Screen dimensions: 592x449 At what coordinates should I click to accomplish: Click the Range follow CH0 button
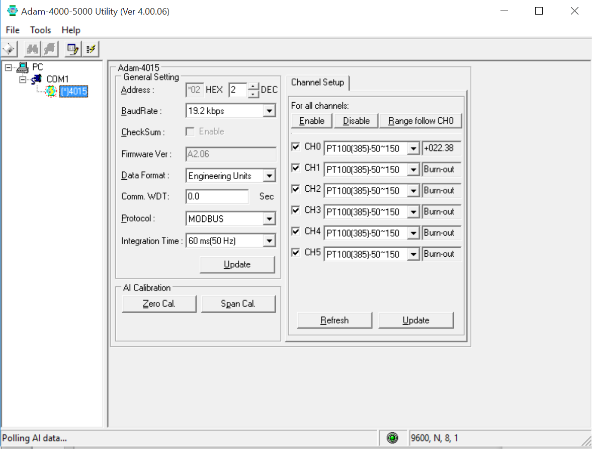420,121
